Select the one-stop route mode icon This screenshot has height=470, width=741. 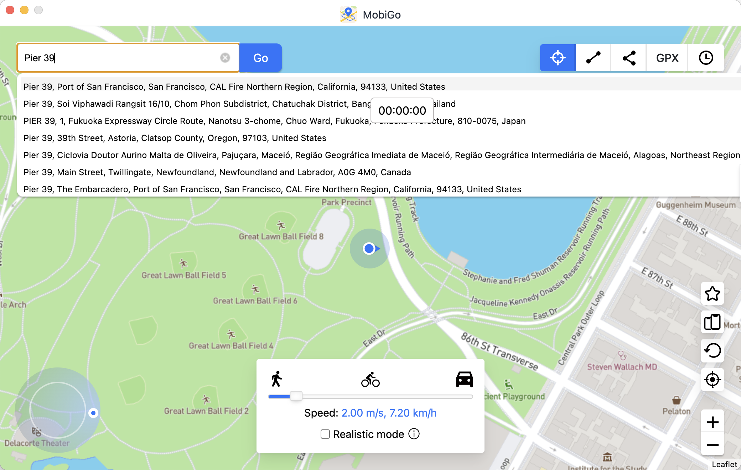click(x=593, y=58)
